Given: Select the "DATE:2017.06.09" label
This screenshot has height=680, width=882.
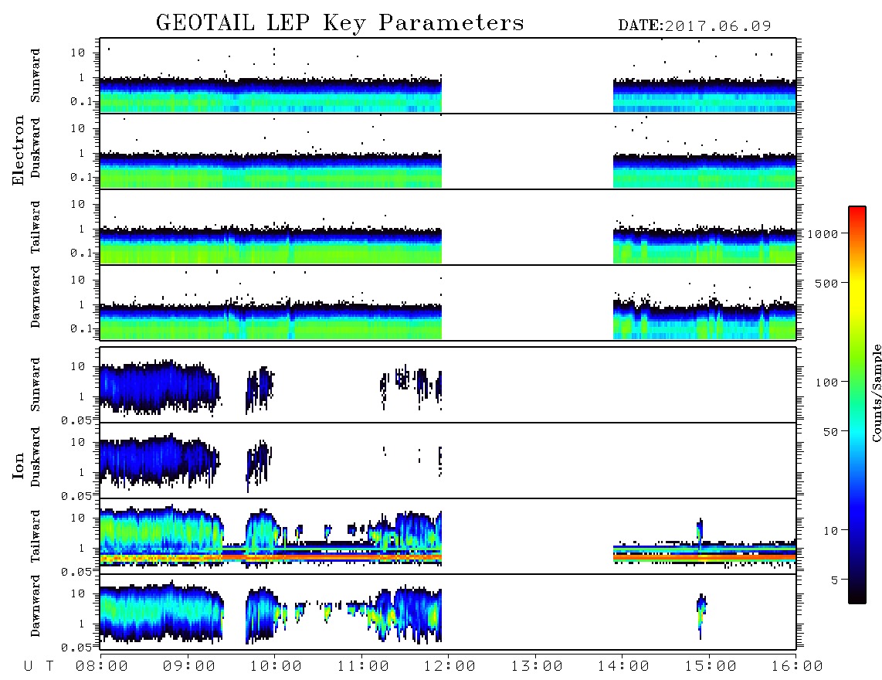Looking at the screenshot, I should [694, 26].
